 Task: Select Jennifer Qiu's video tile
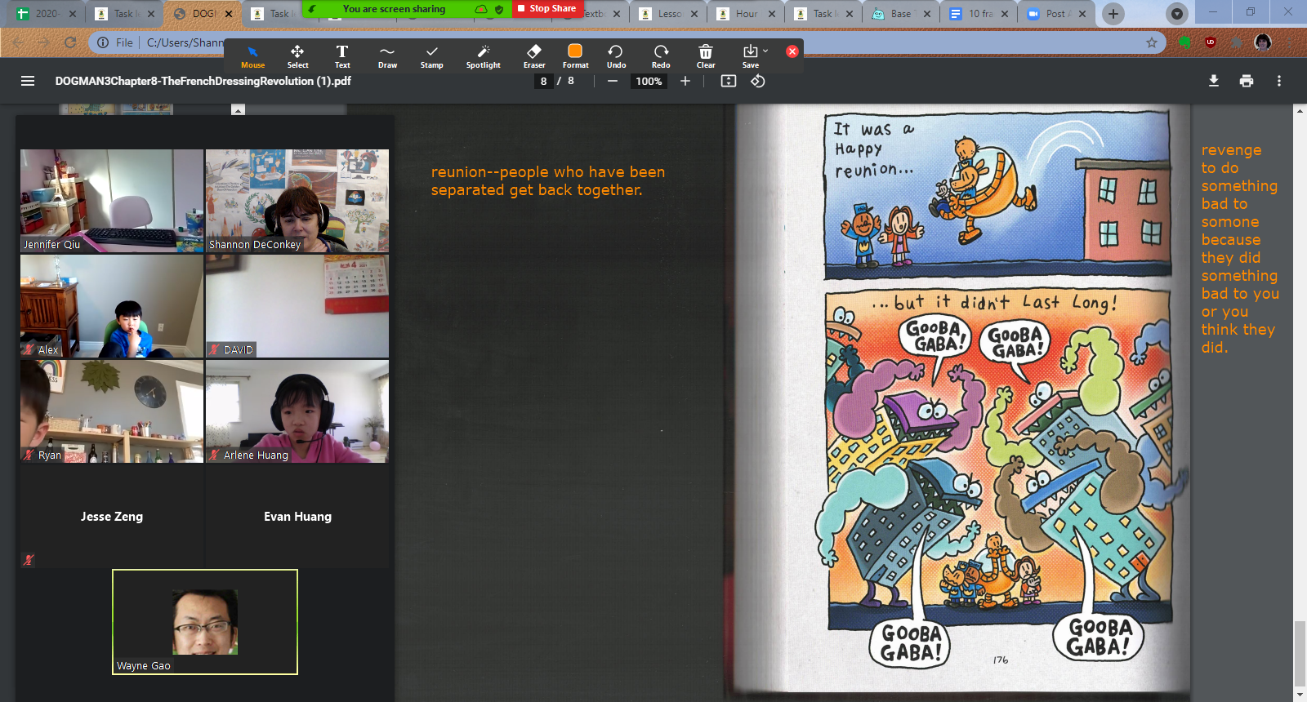(112, 201)
